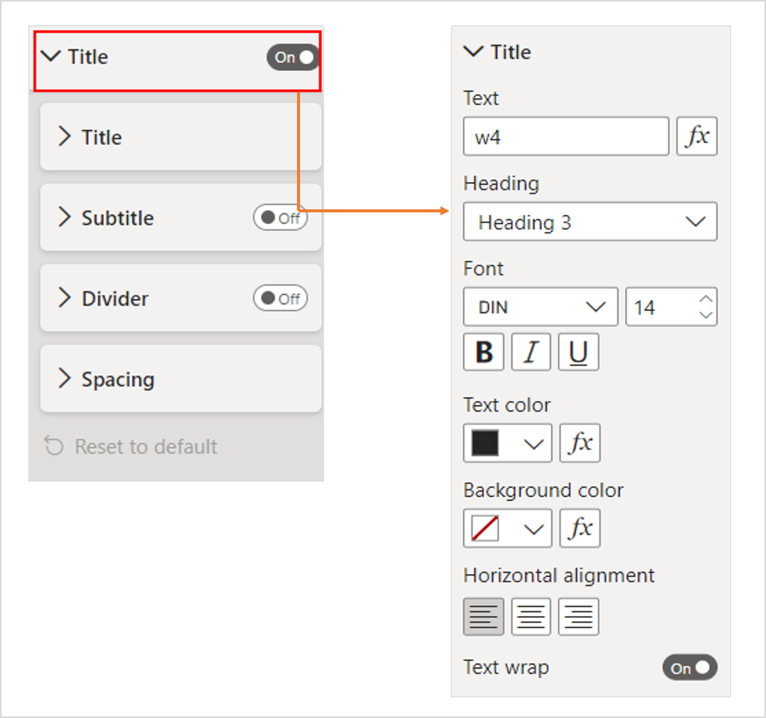
Task: Open fx conditional formatting for Text field
Action: coord(697,136)
